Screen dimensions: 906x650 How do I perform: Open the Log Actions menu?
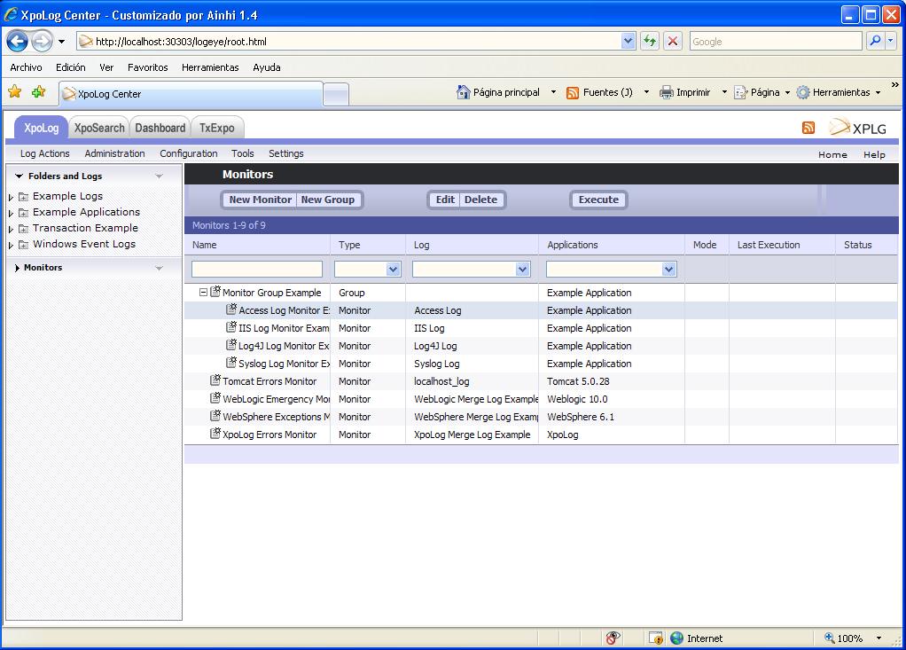(44, 153)
